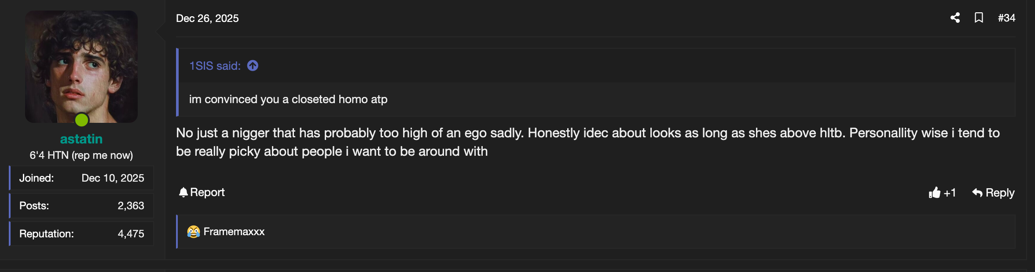Click the "6'4 HTN (rep me now)" user title

81,155
